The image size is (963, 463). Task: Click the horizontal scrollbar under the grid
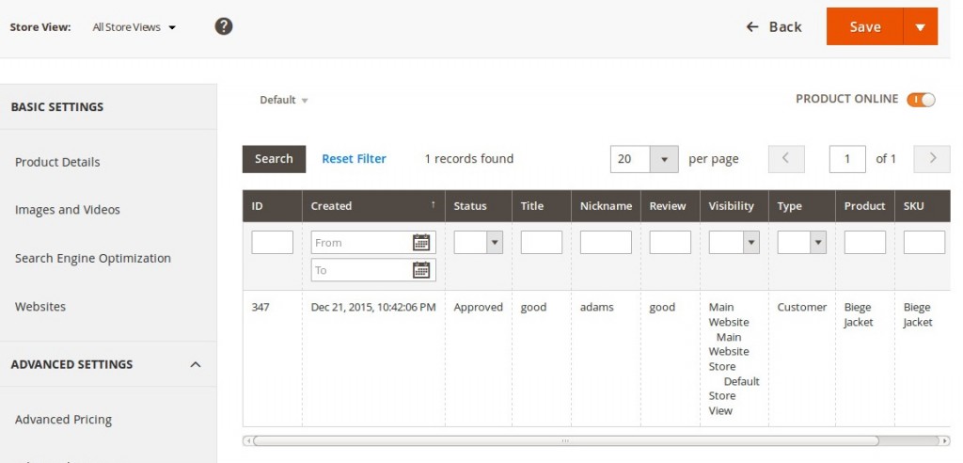point(564,440)
